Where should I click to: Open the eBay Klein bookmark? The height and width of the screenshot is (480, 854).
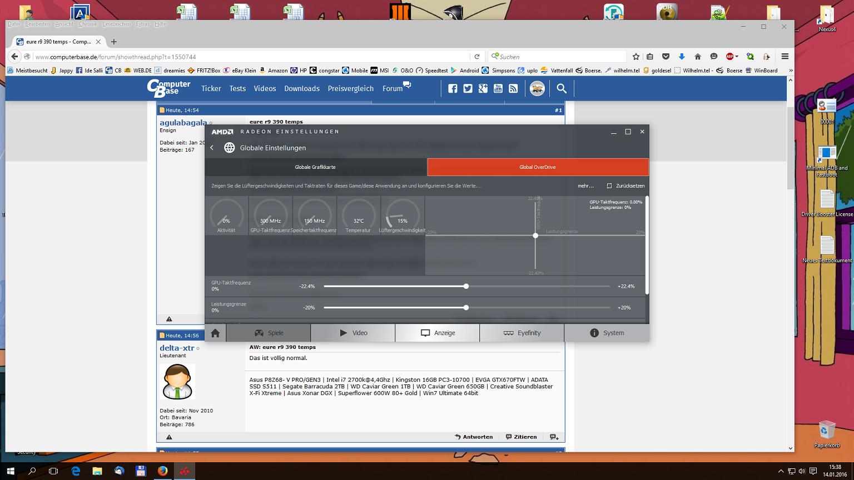click(240, 71)
